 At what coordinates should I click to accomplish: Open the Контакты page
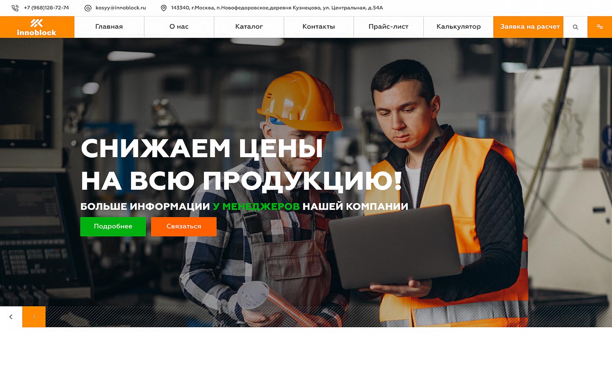pyautogui.click(x=319, y=27)
